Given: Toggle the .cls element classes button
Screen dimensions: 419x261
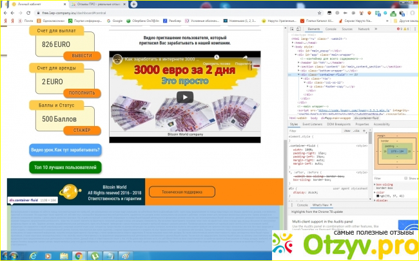Looking at the screenshot, I should pyautogui.click(x=357, y=130).
